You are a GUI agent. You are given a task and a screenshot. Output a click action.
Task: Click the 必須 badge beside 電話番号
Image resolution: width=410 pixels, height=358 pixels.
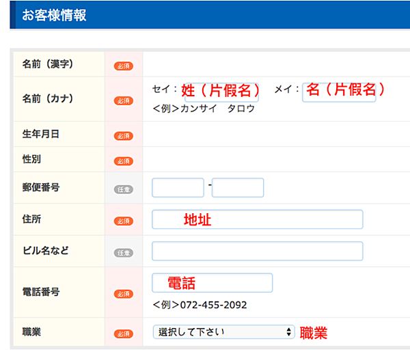[x=123, y=294]
